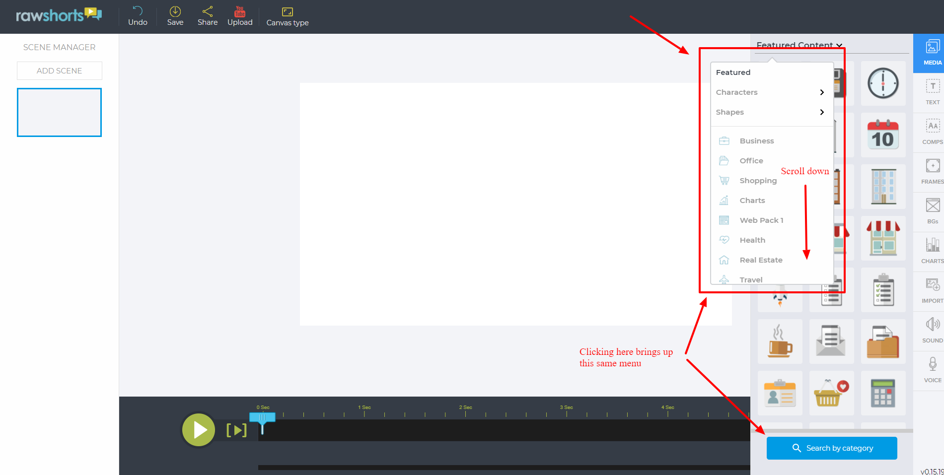The width and height of the screenshot is (944, 475).
Task: Click the 1 Sec timeline marker
Action: click(x=364, y=407)
